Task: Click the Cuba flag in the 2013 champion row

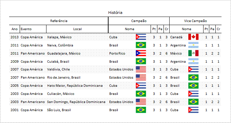Action: click(x=141, y=37)
